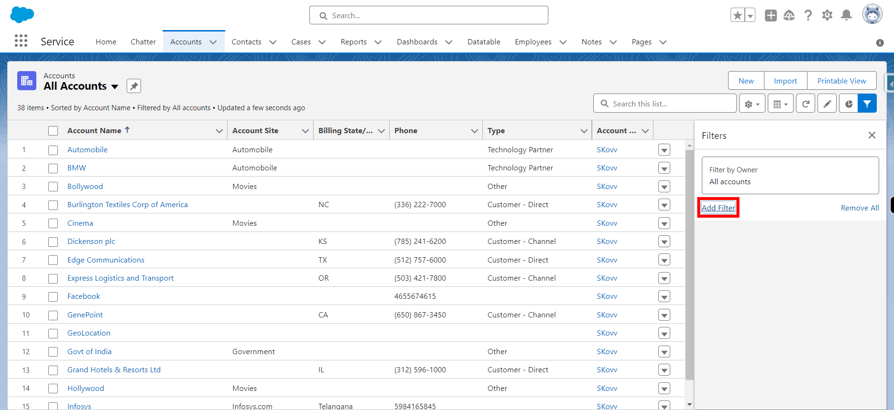Refresh the accounts list
Image resolution: width=894 pixels, height=410 pixels.
tap(806, 104)
